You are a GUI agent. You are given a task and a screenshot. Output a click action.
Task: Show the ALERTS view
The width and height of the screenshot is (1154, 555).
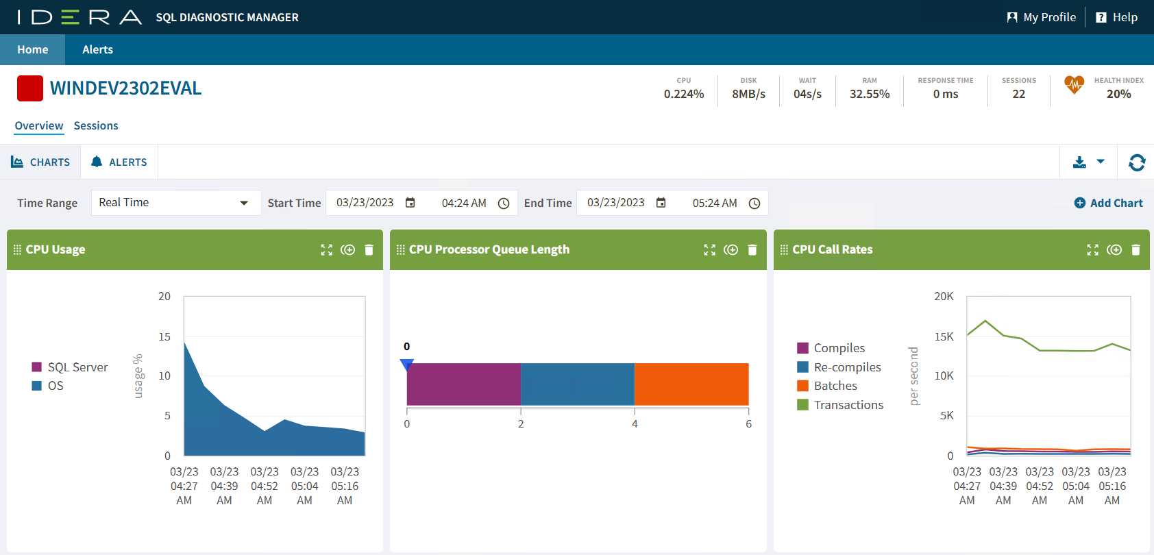point(119,162)
